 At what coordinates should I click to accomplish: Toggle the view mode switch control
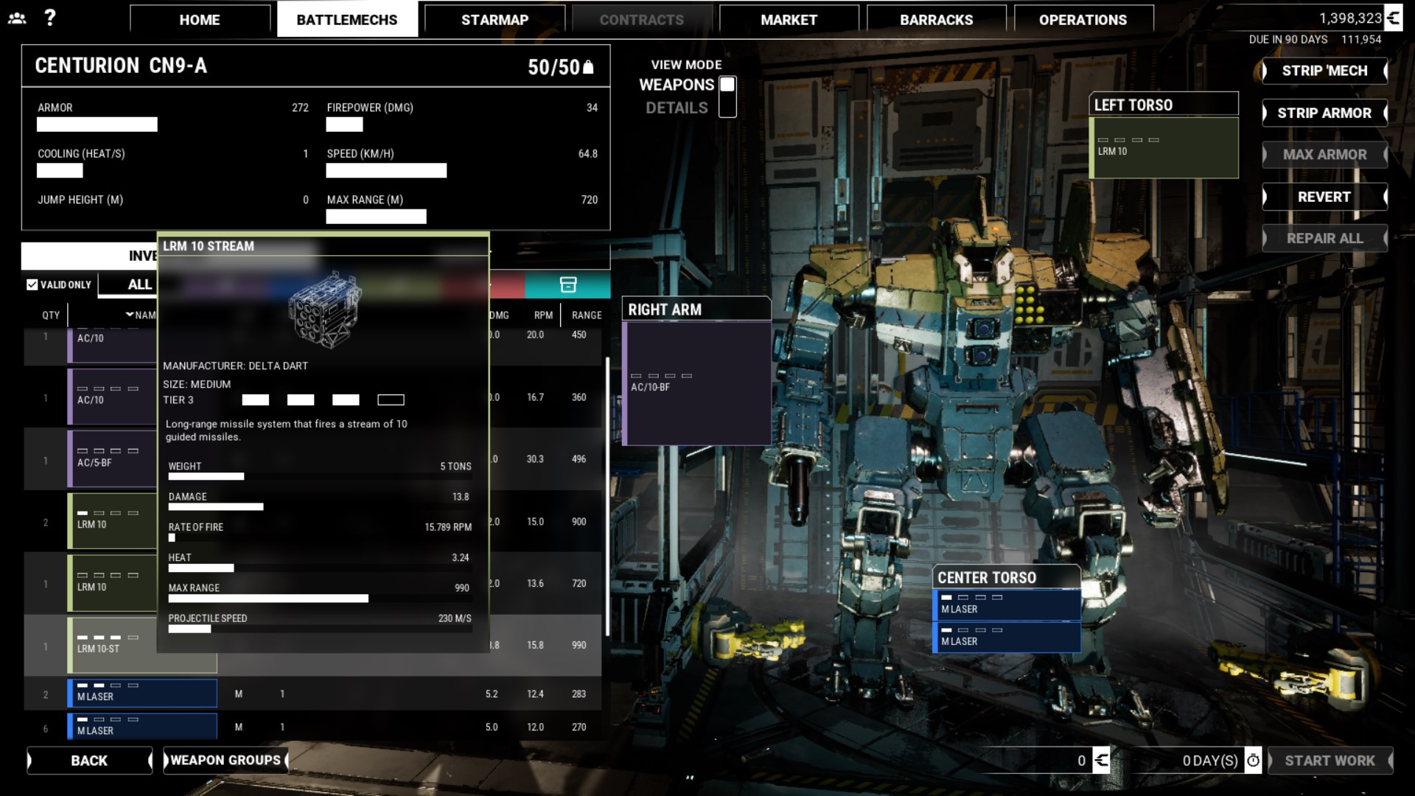tap(727, 97)
